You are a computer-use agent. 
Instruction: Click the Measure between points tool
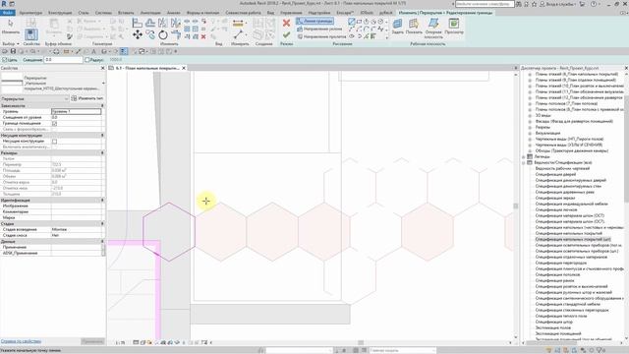point(238,35)
